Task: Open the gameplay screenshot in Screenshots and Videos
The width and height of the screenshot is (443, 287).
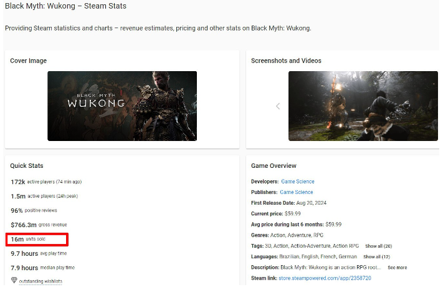Action: tap(363, 106)
